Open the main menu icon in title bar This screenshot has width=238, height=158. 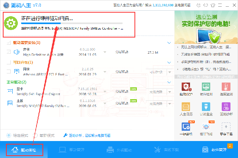click(220, 5)
